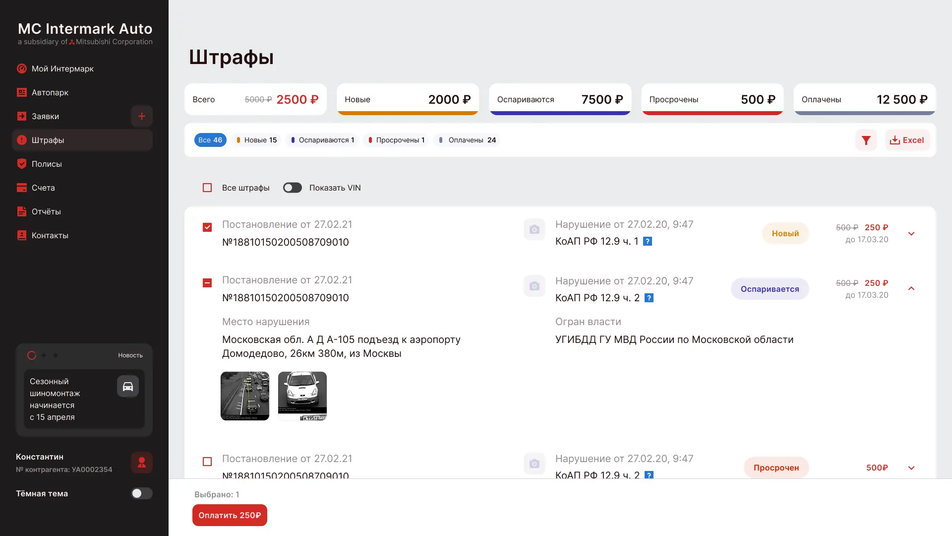View photo icon for Новый fine row

535,229
